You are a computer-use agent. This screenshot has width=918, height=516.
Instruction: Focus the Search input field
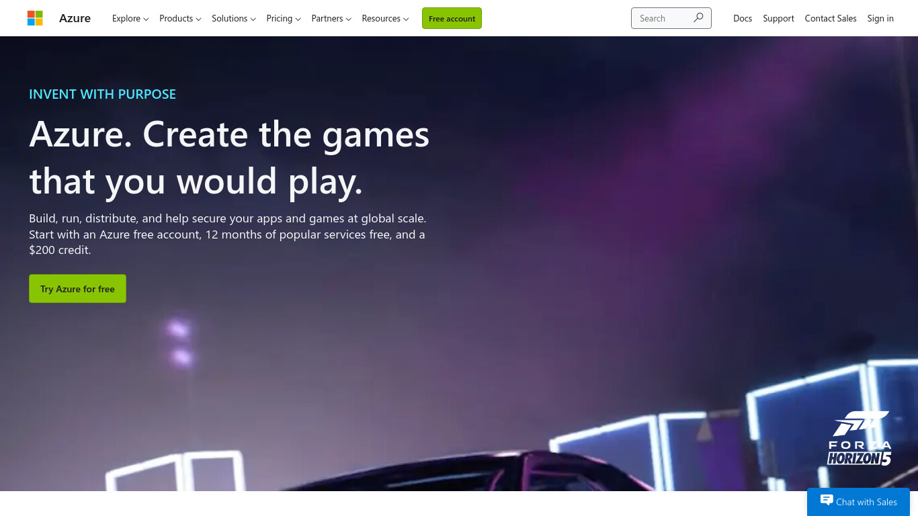coord(661,18)
